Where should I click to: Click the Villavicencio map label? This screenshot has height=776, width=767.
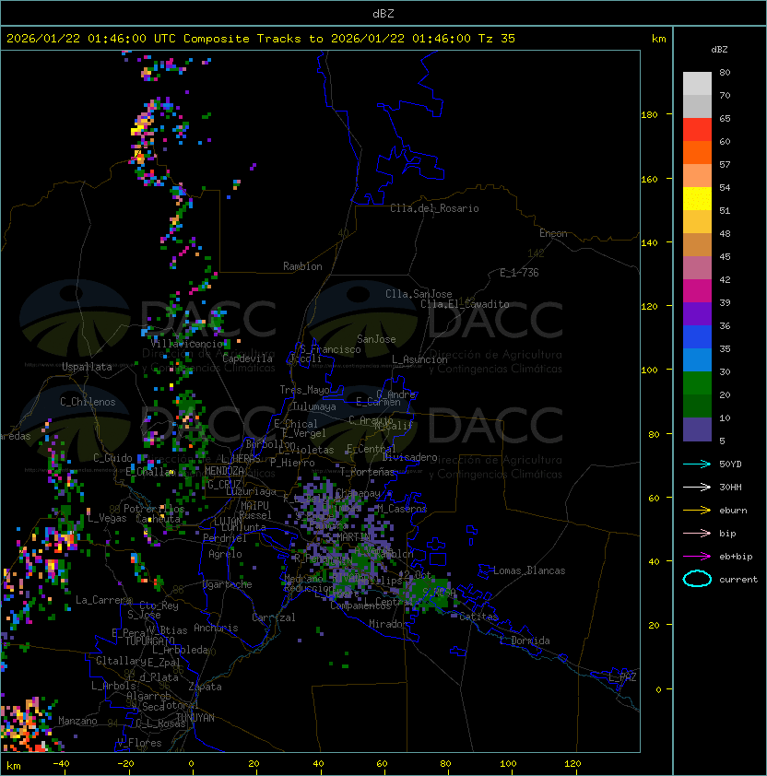(186, 344)
